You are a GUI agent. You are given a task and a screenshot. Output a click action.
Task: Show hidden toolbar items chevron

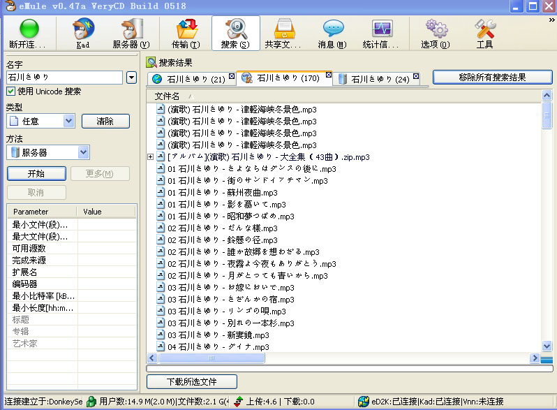[x=551, y=20]
